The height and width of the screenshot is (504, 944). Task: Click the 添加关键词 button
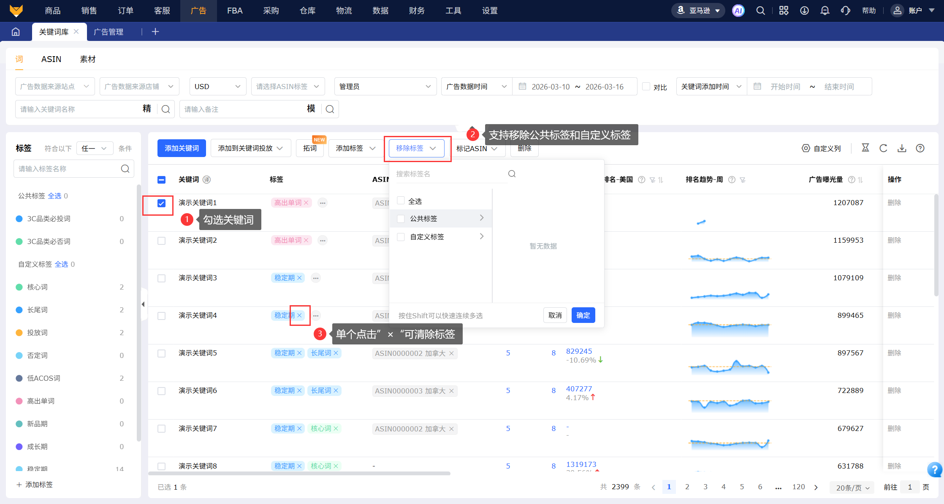pos(182,148)
